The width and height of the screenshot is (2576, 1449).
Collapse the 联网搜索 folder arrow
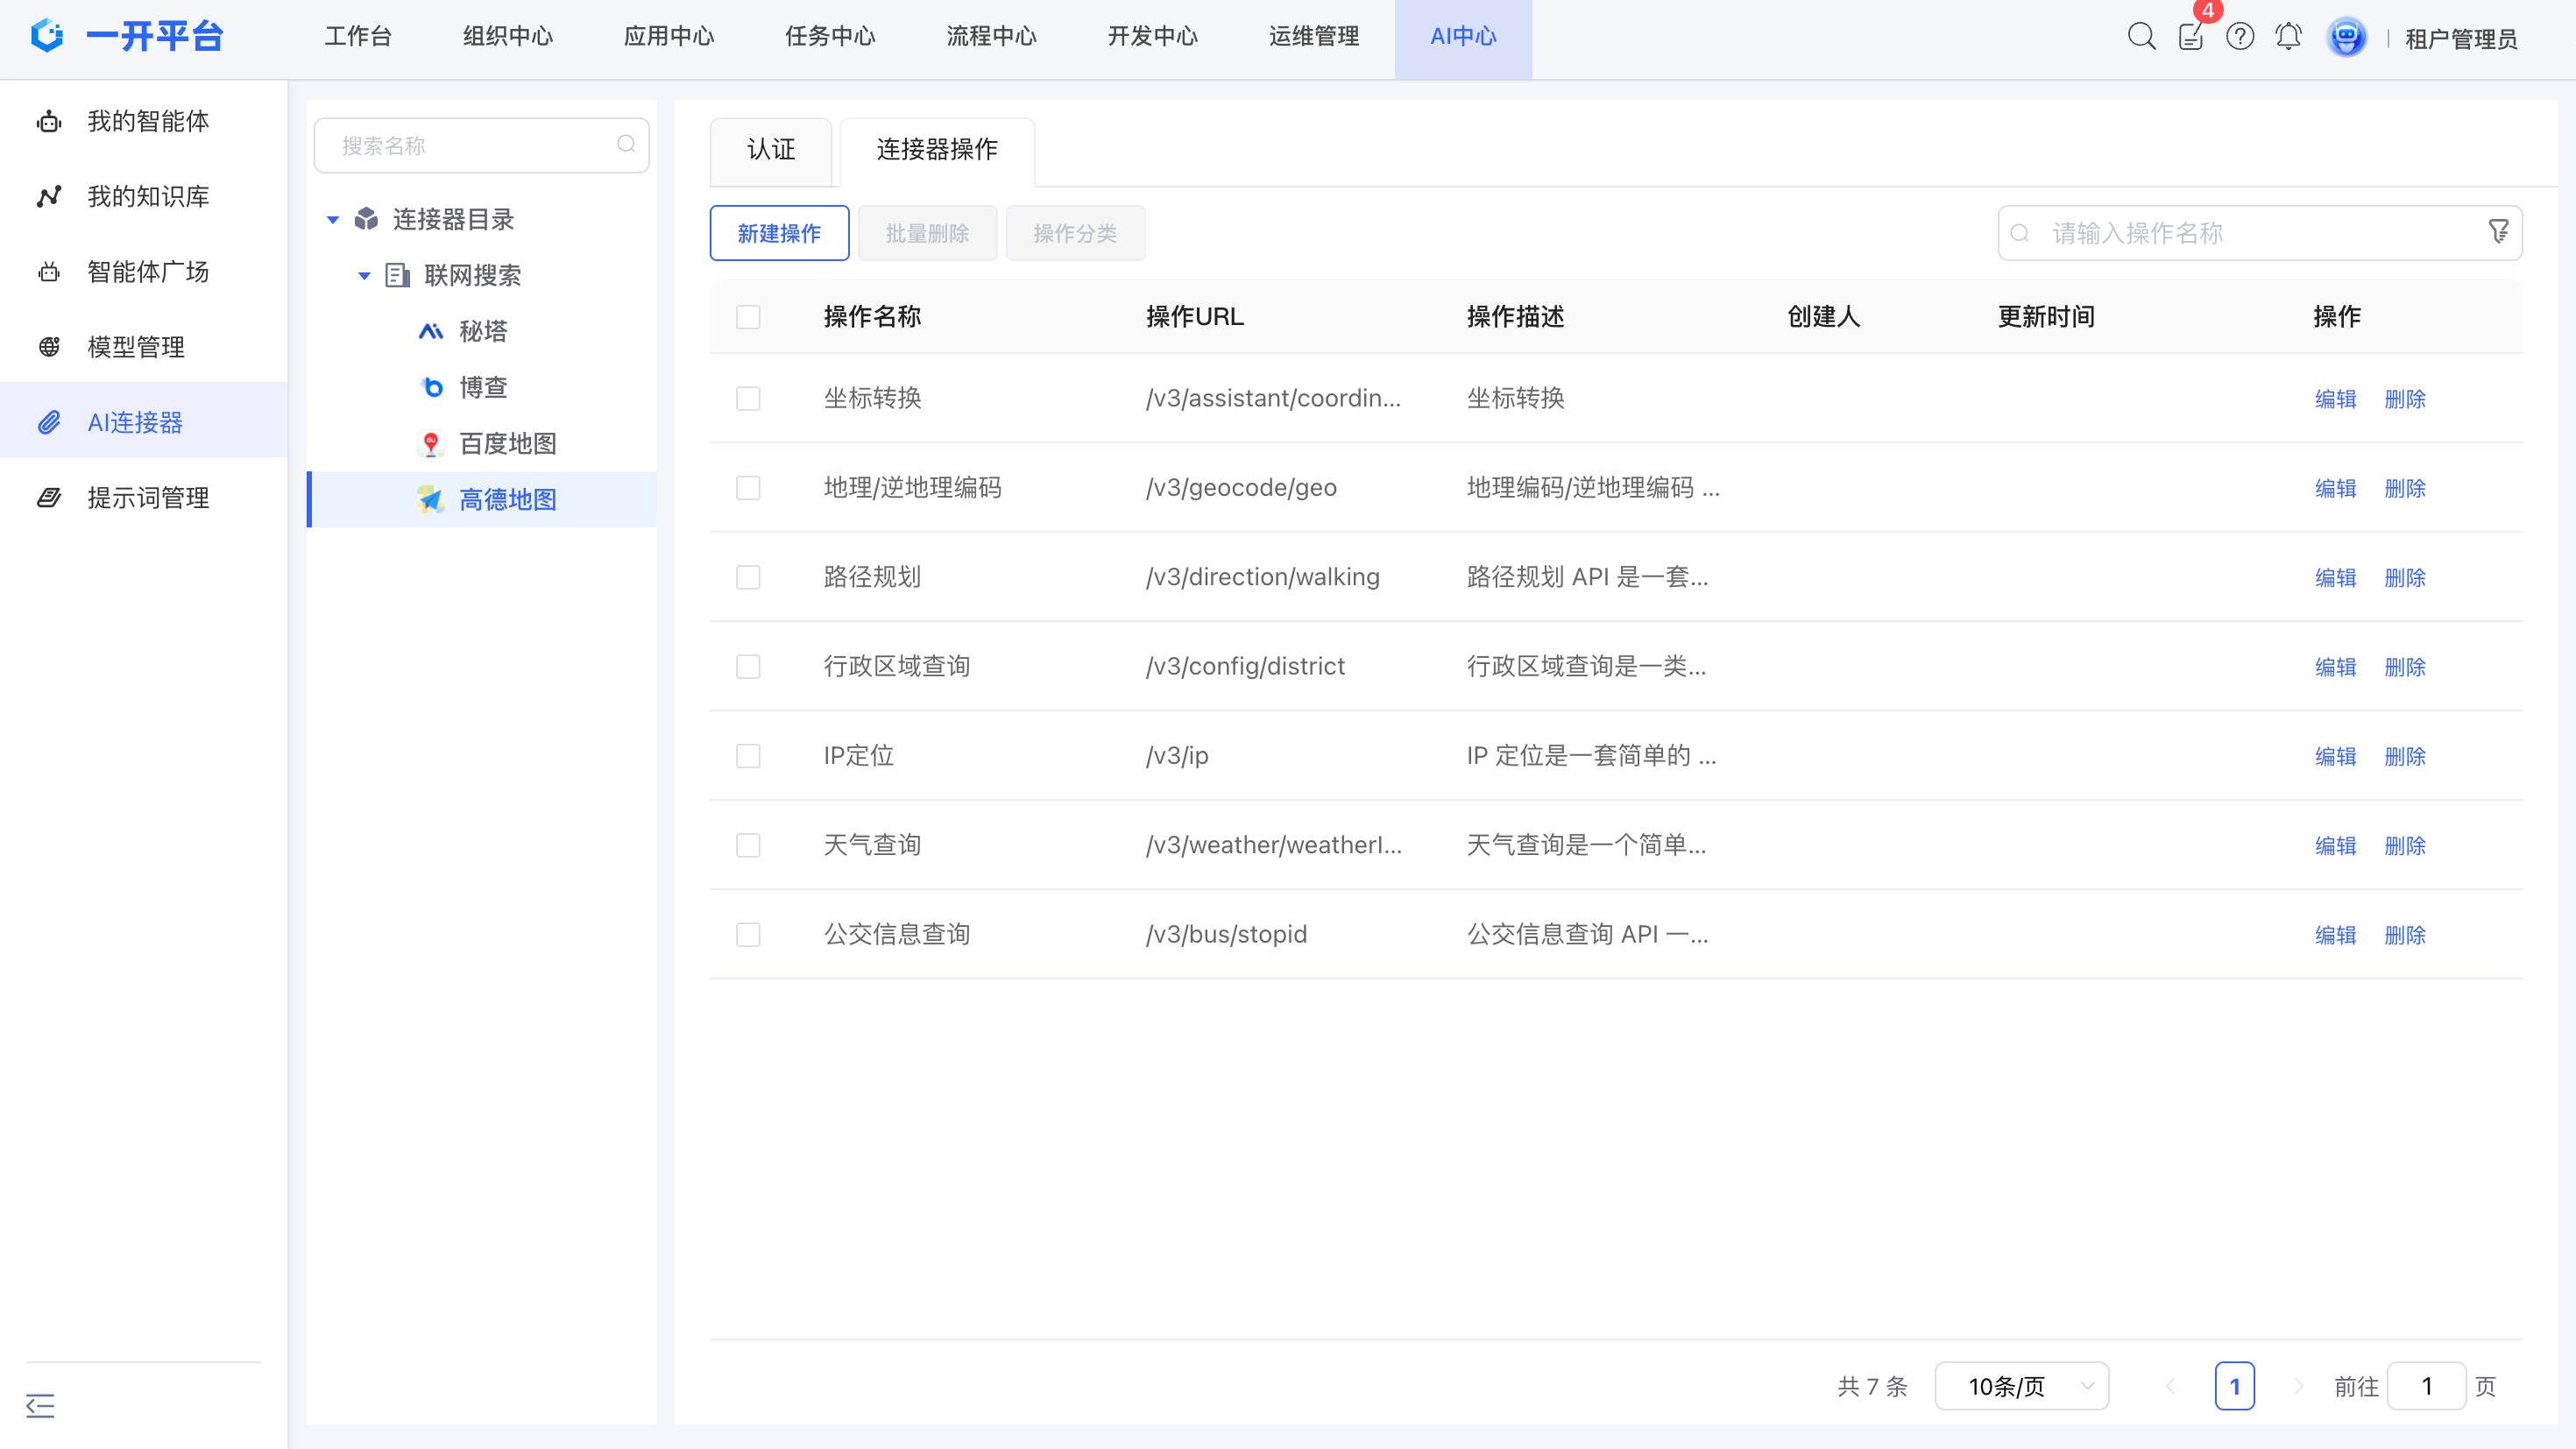[x=364, y=275]
